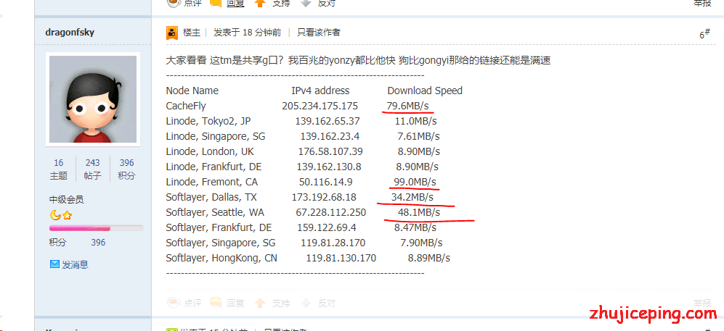
Task: Click the faded 举报 report link below the post
Action: click(x=702, y=303)
